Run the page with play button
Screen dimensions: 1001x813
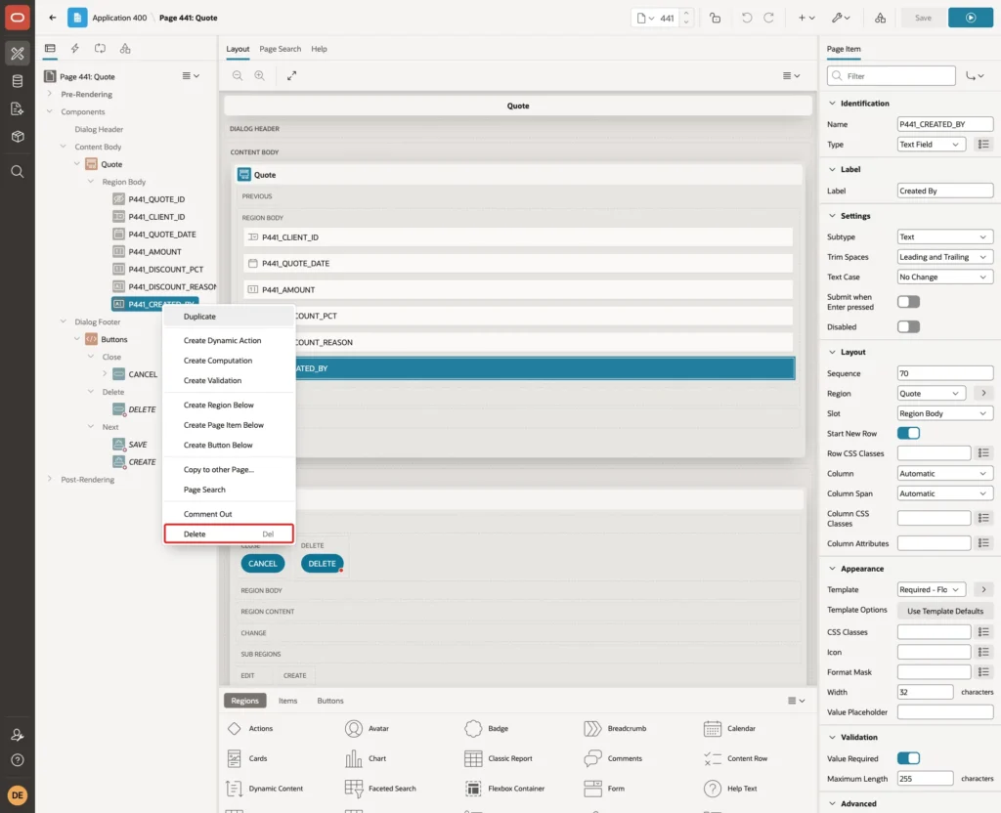[971, 18]
